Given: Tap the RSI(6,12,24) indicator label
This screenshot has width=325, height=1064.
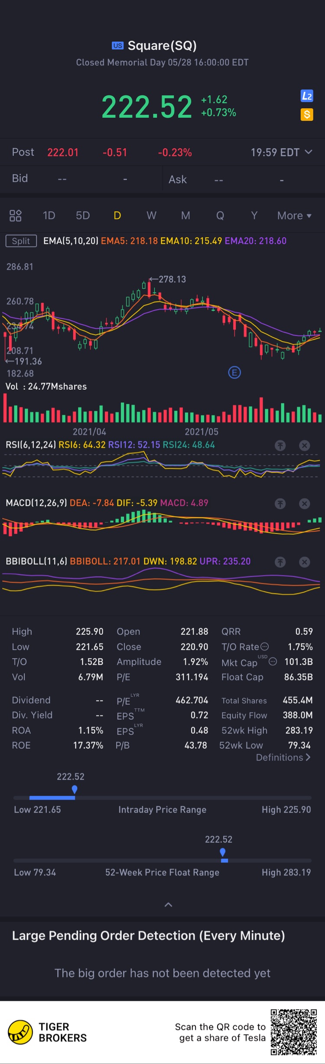Looking at the screenshot, I should coord(31,445).
